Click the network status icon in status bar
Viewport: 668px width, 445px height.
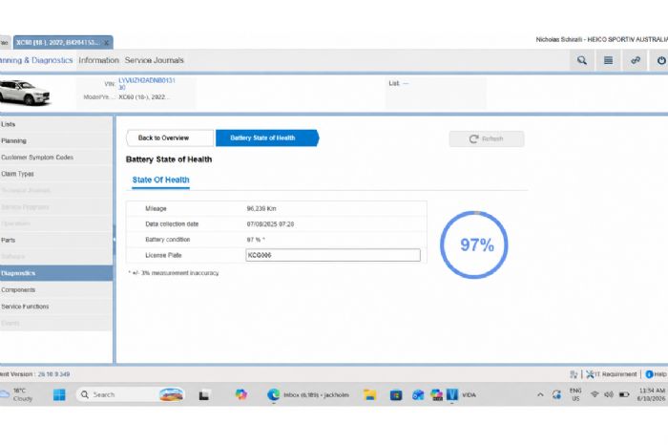tap(574, 374)
